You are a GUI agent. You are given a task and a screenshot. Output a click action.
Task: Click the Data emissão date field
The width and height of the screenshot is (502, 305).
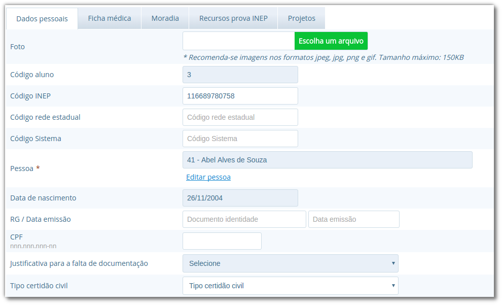[x=353, y=219]
